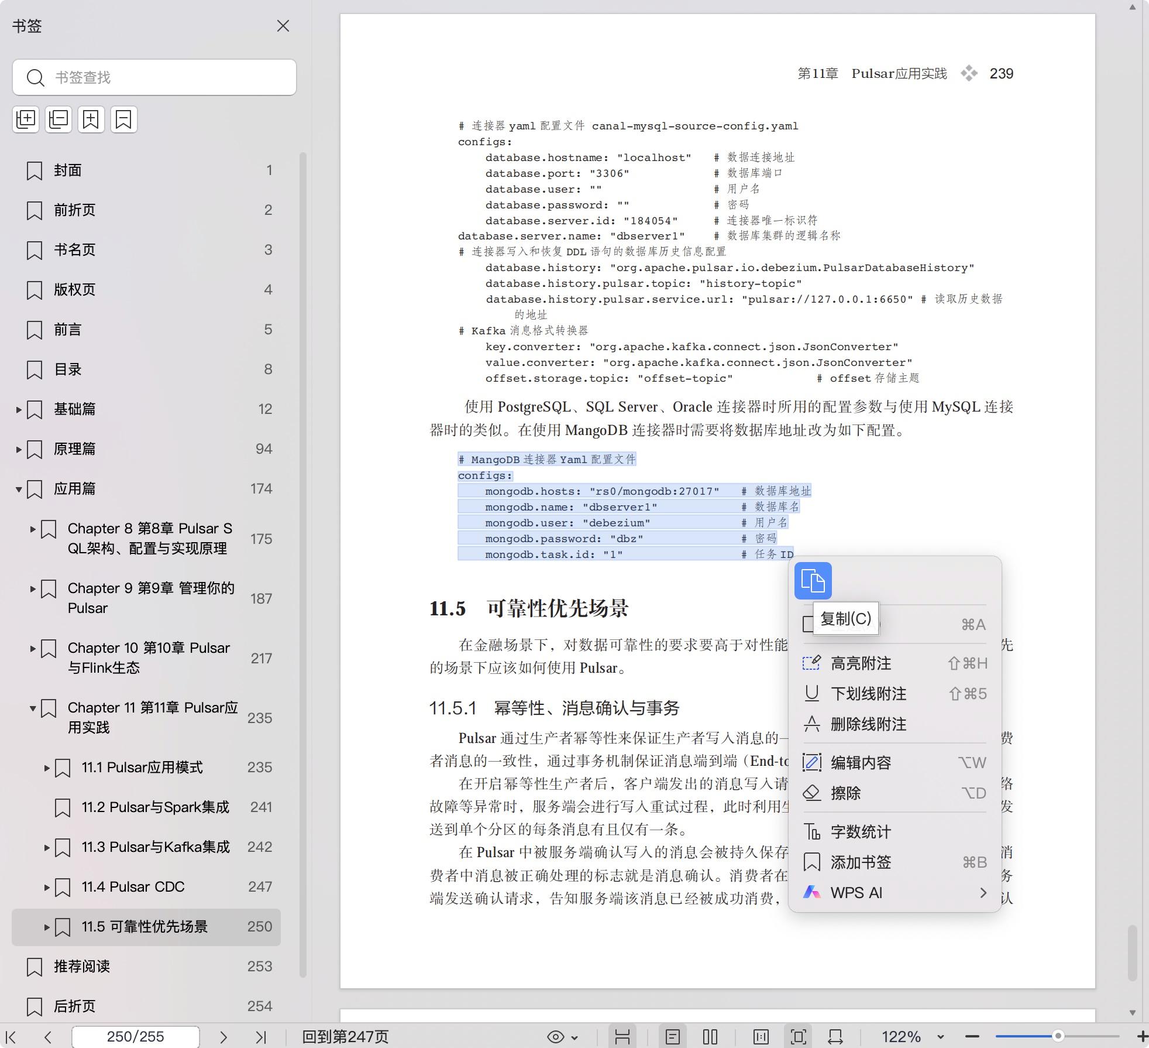Image resolution: width=1149 pixels, height=1048 pixels.
Task: Expand the 11.4 Pulsar CDC bookmark
Action: click(47, 887)
